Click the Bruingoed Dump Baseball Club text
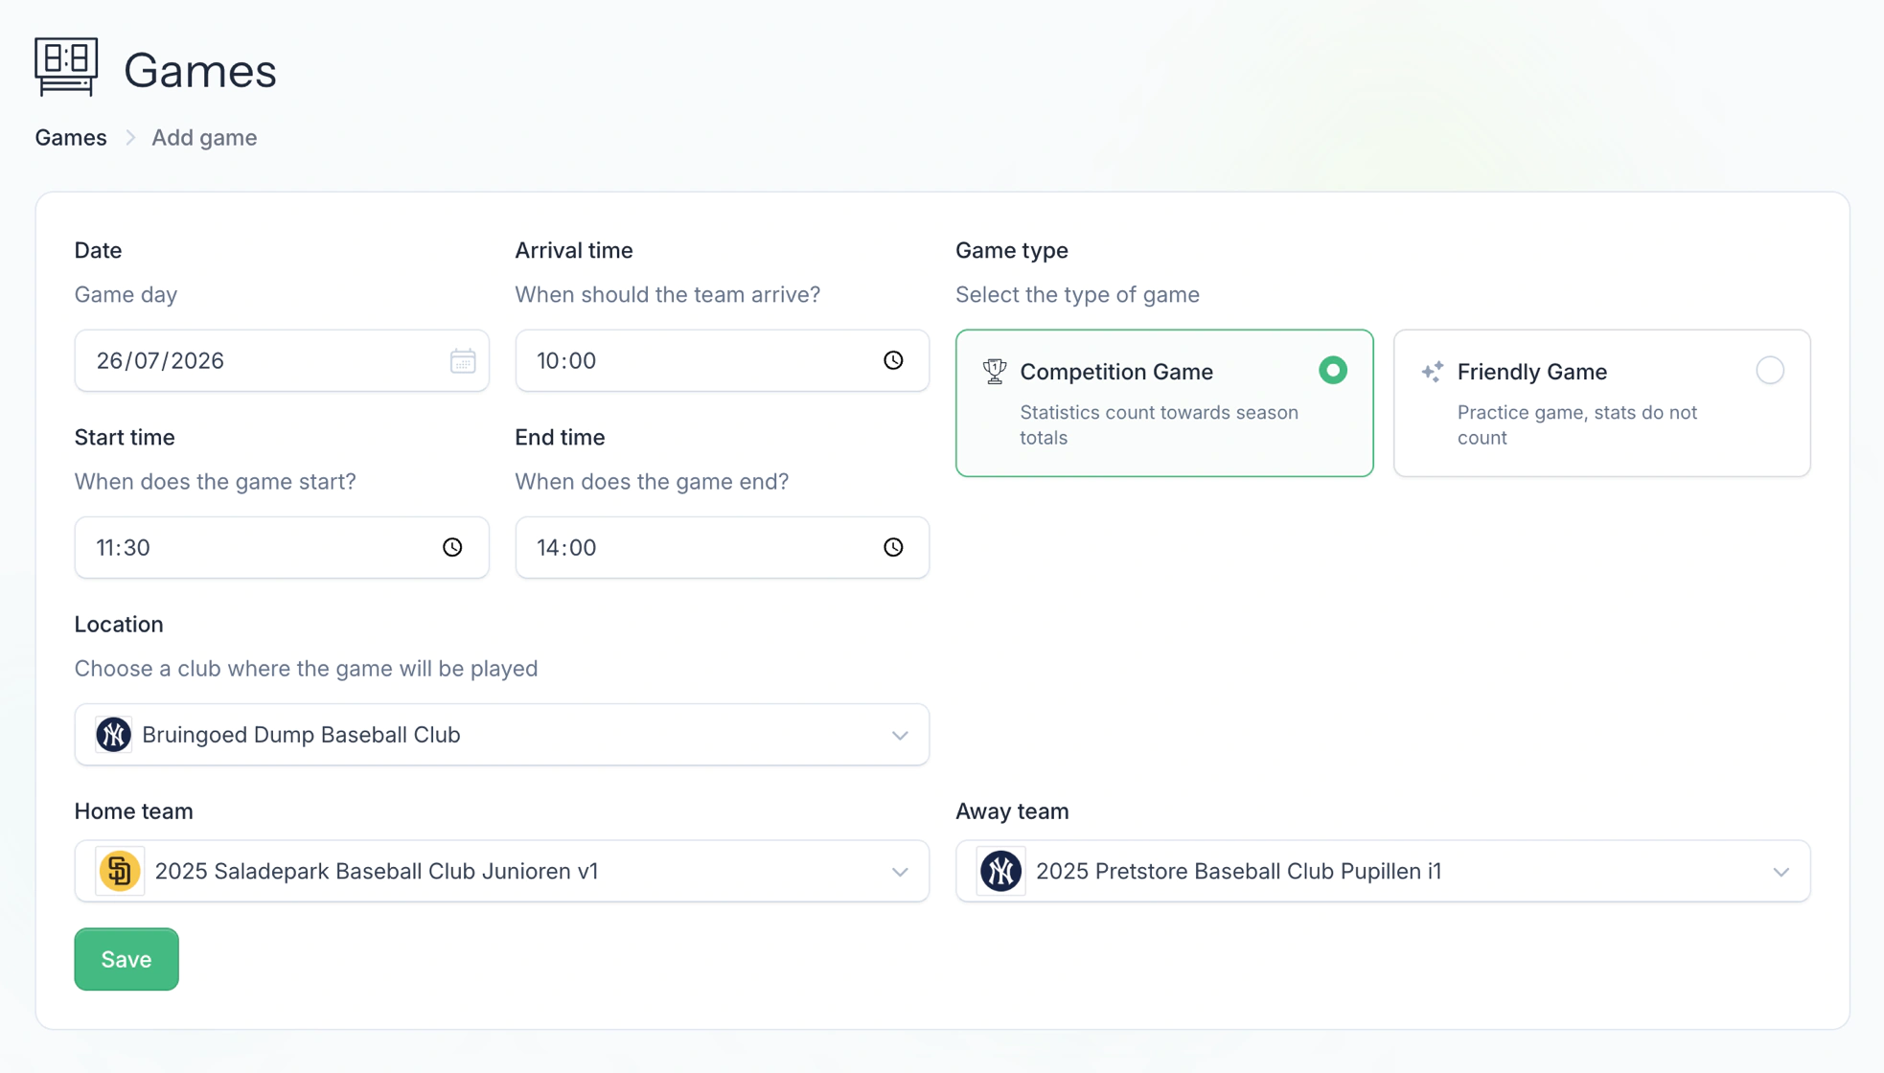This screenshot has width=1884, height=1073. tap(301, 735)
